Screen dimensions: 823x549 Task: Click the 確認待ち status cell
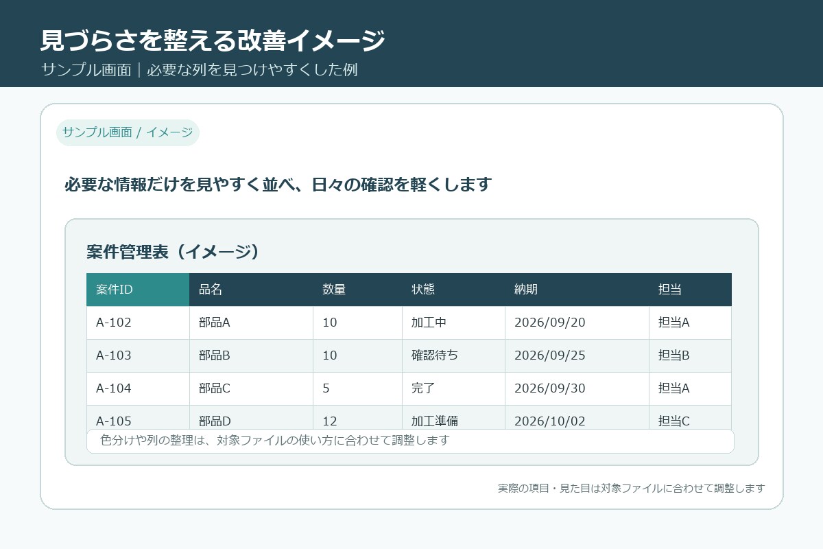click(453, 355)
